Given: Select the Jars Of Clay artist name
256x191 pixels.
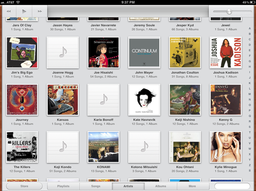Looking at the screenshot, I should click(x=22, y=25).
